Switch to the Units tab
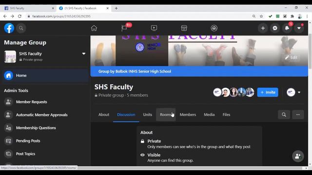Screen dimensions: 312x175 click(147, 115)
